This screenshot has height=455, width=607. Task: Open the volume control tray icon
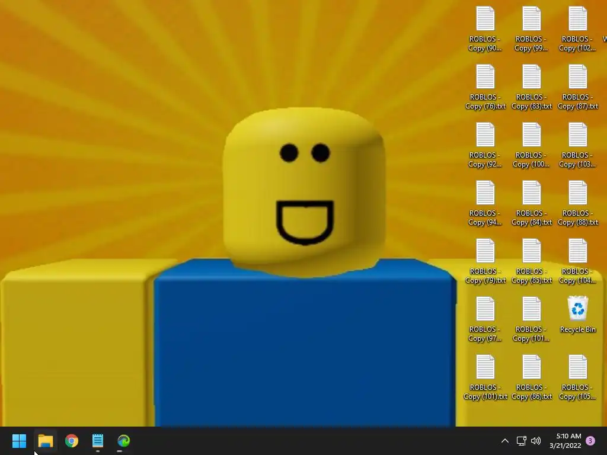click(x=536, y=441)
